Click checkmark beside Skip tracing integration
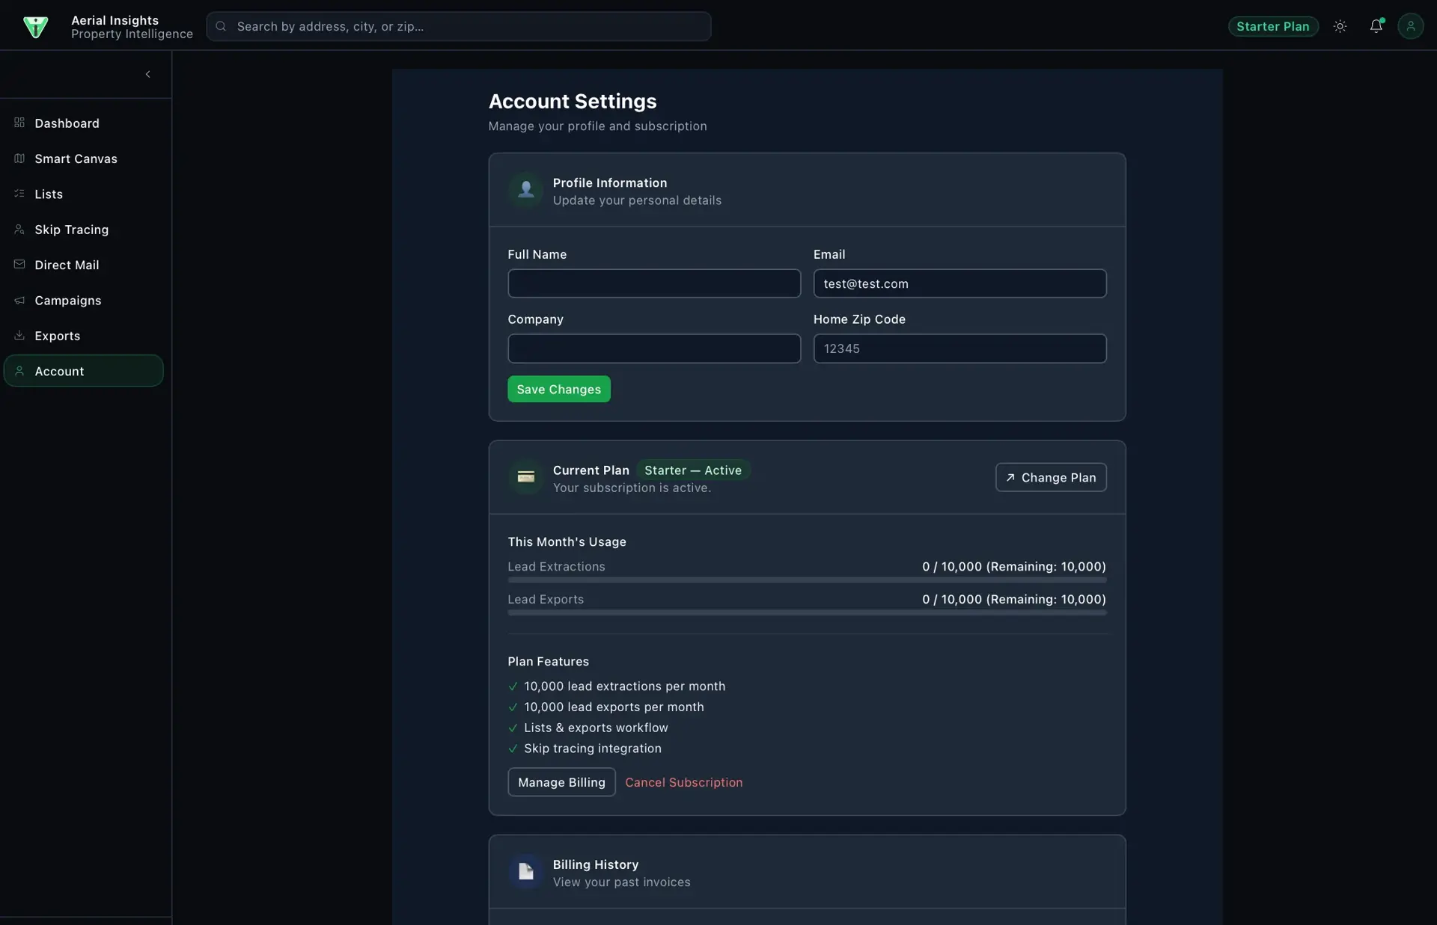 tap(513, 749)
